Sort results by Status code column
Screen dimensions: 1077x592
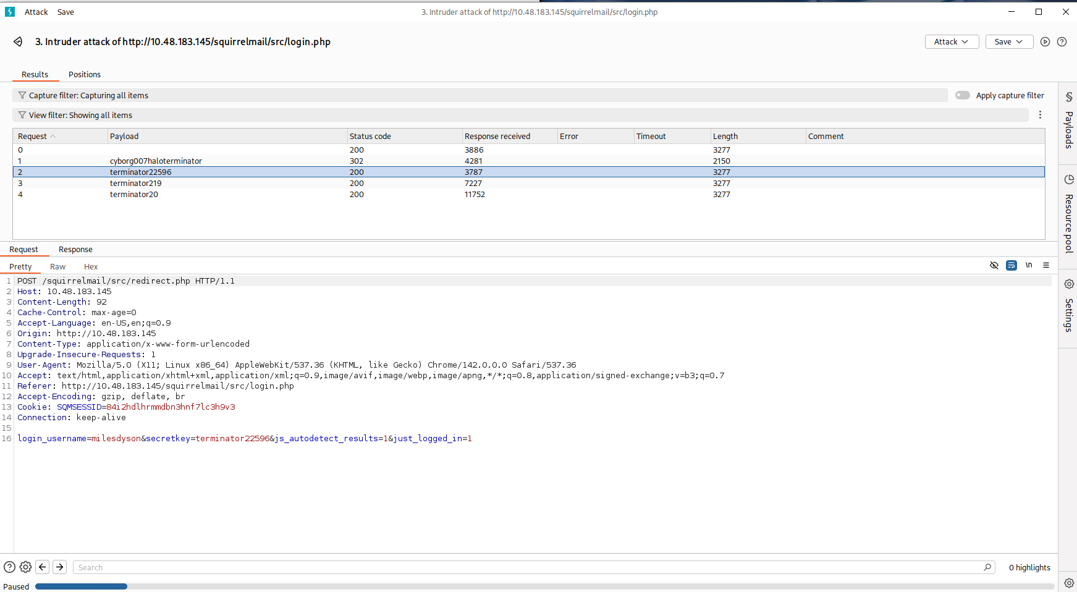pyautogui.click(x=405, y=136)
